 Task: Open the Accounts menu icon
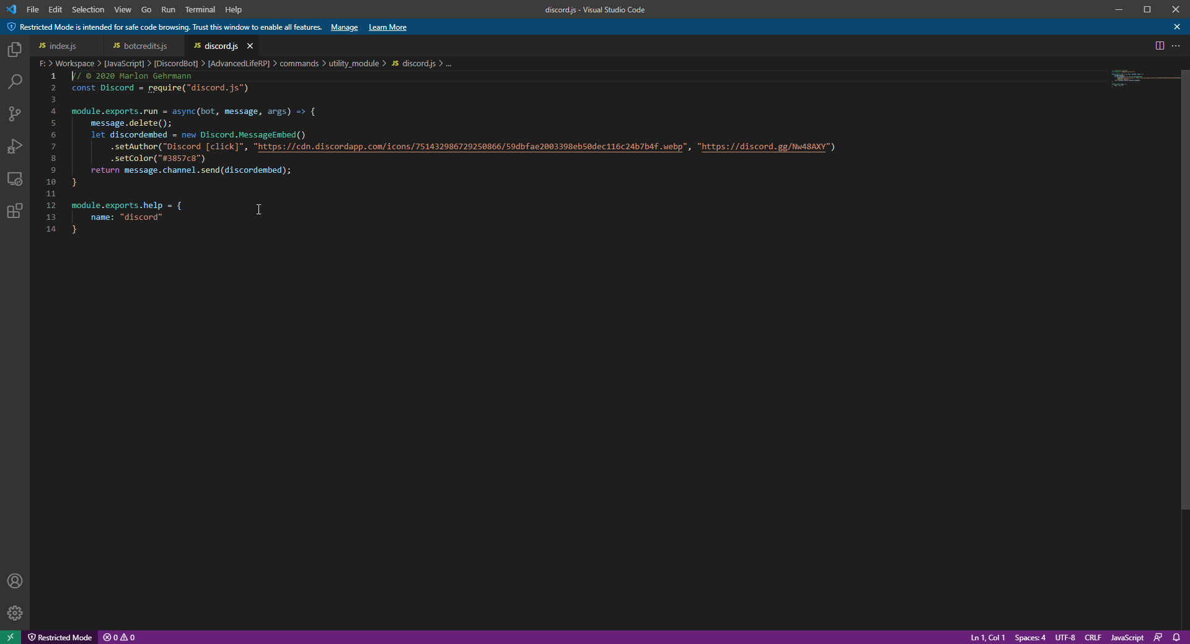coord(15,581)
